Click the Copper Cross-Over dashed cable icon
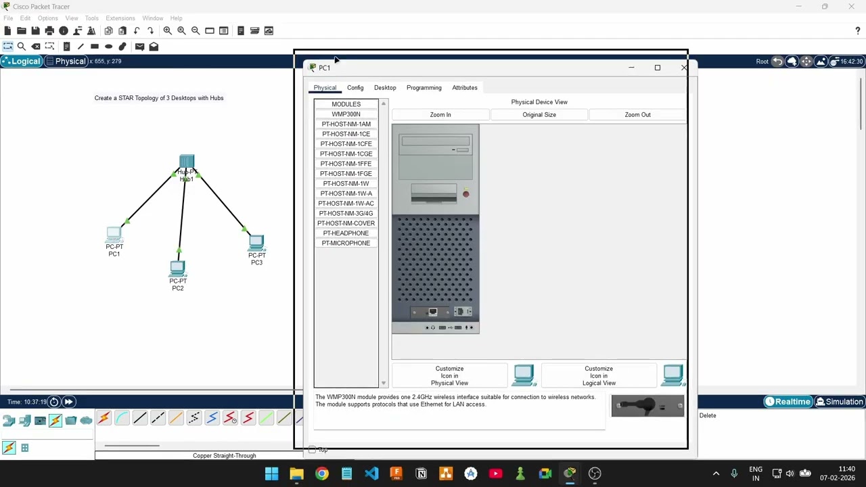866x487 pixels. (x=158, y=418)
